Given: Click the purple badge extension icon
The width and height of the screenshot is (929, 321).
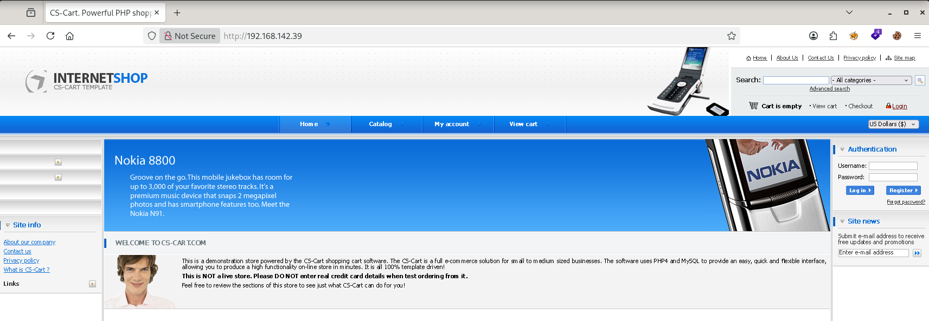Looking at the screenshot, I should [876, 35].
